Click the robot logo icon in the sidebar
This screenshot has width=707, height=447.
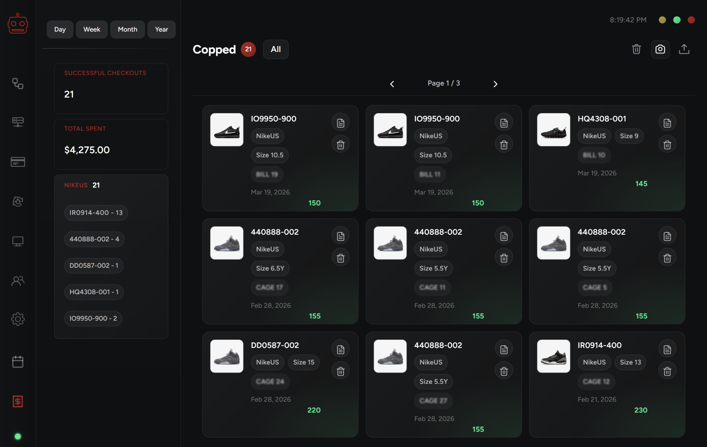(17, 23)
